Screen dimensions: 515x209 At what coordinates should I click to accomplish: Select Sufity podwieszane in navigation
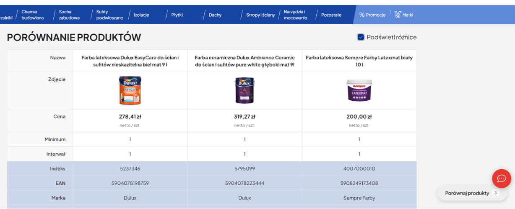(109, 15)
